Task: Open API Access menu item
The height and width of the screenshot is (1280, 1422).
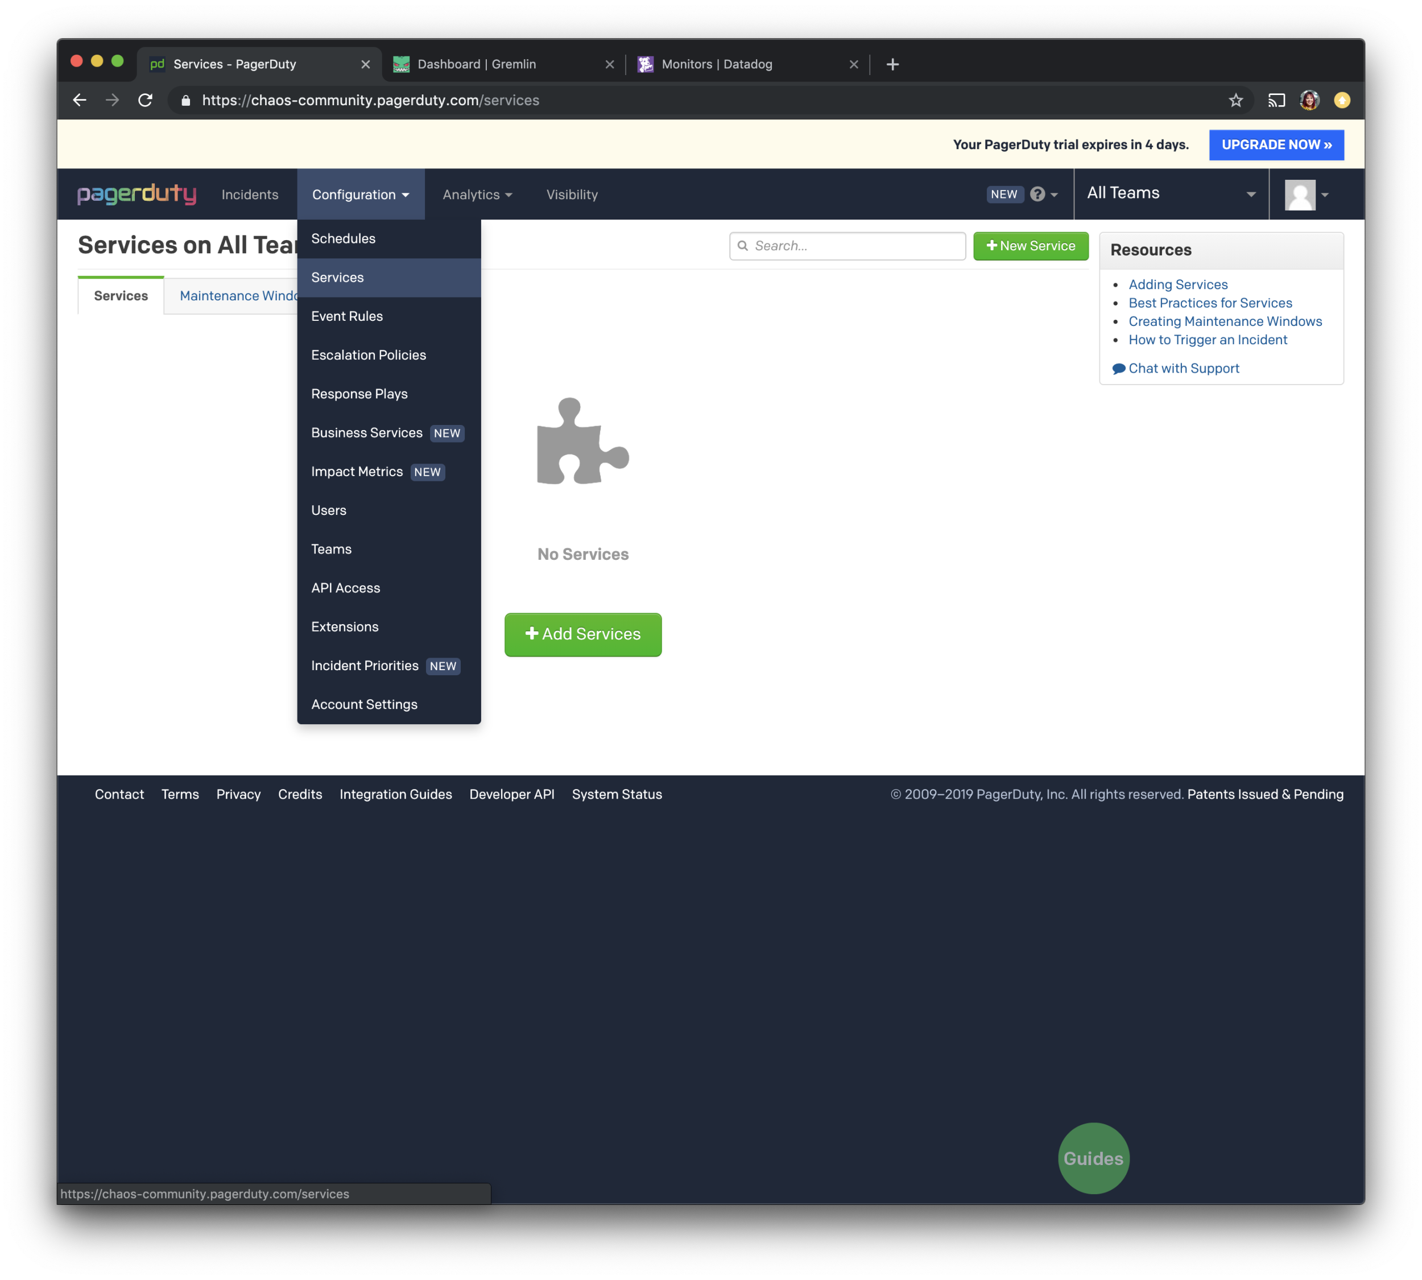Action: click(x=389, y=588)
